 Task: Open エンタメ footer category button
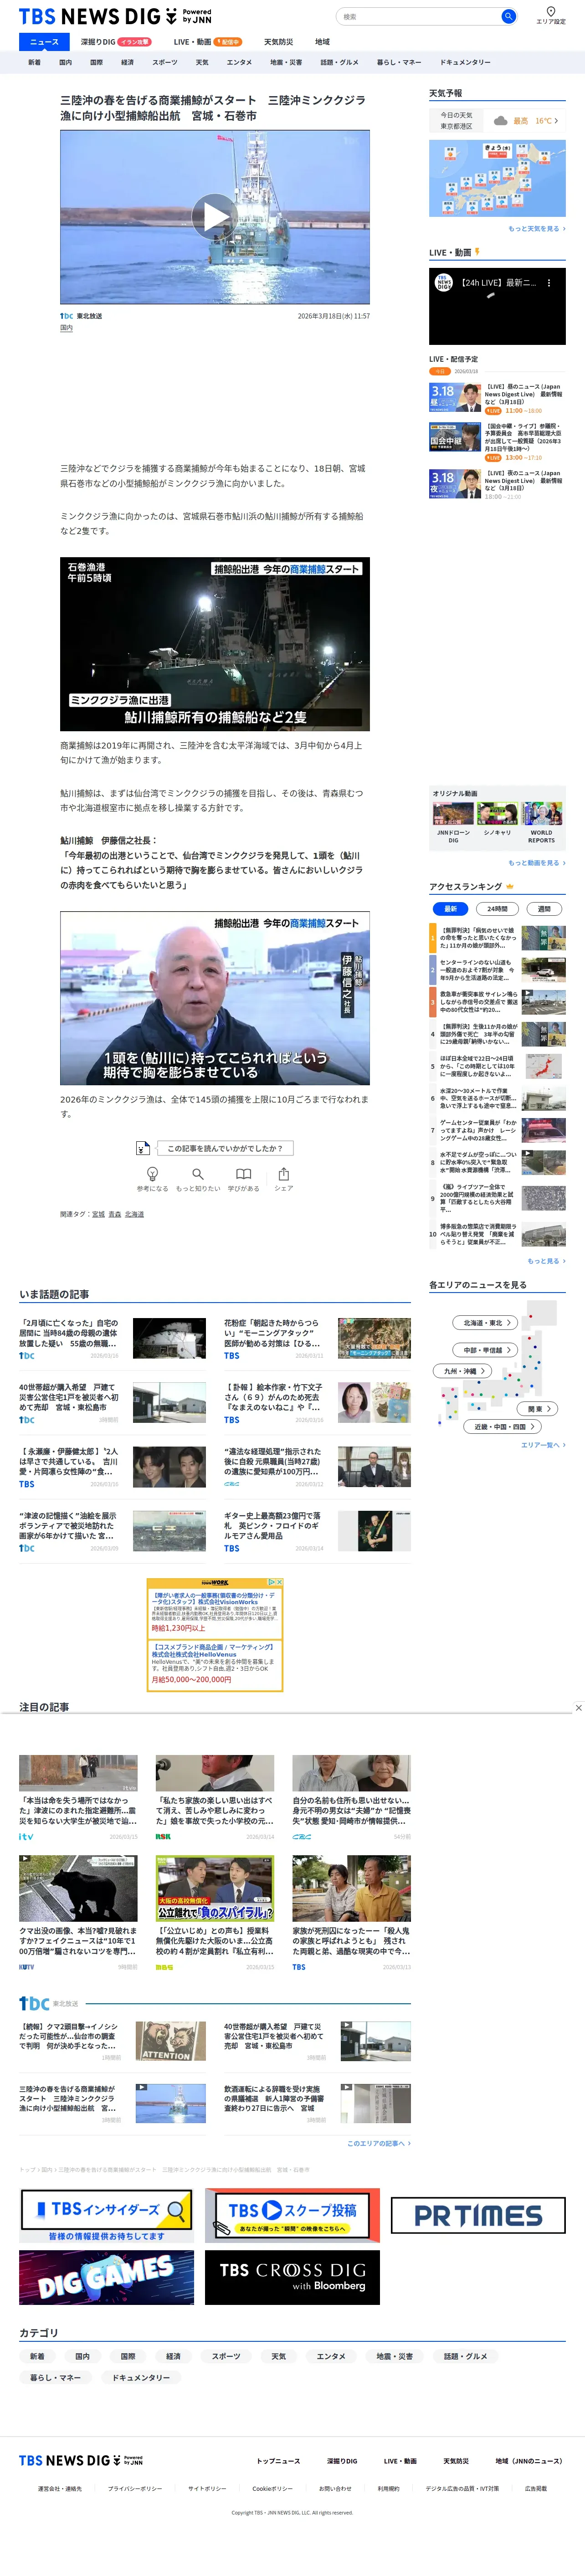click(331, 2356)
